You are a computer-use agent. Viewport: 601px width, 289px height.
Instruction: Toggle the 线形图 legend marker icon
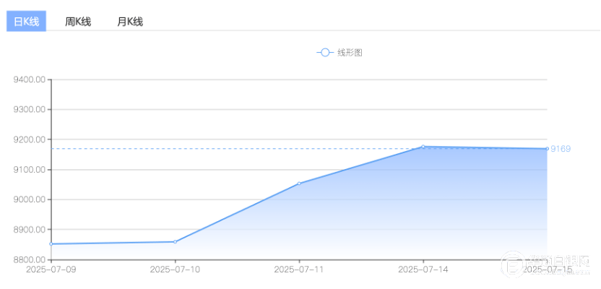point(324,53)
